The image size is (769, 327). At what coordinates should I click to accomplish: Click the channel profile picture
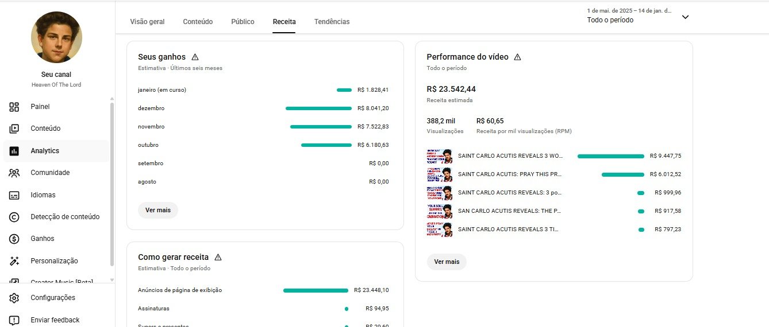coord(56,37)
